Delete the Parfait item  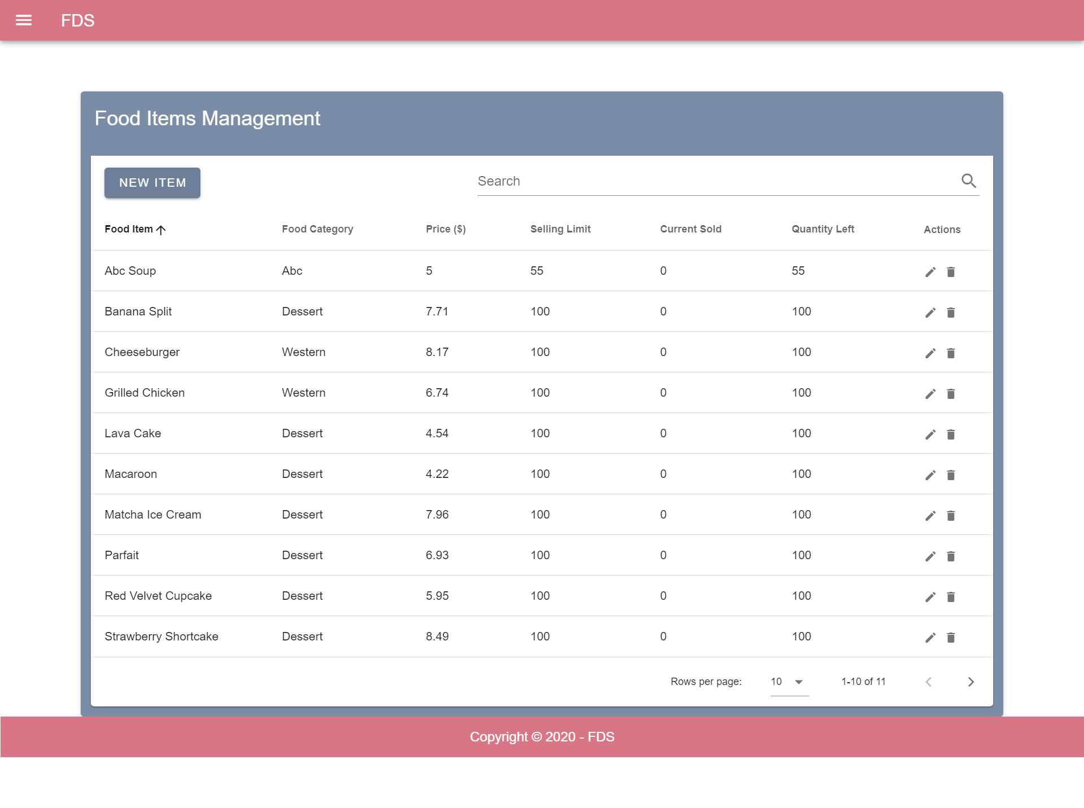coord(951,556)
